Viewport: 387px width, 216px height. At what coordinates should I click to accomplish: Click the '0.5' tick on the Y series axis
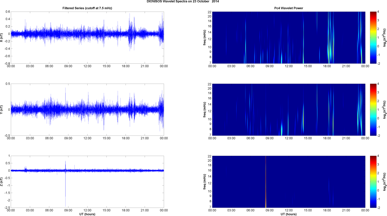[x=8, y=84]
